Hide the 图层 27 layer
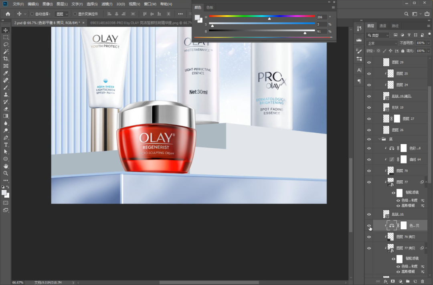 pyautogui.click(x=369, y=119)
